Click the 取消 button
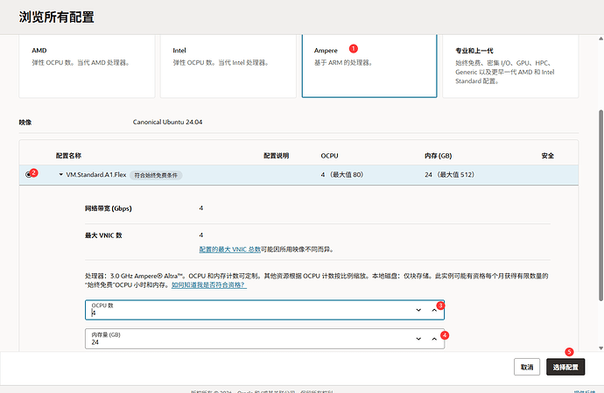This screenshot has height=393, width=604. [527, 367]
